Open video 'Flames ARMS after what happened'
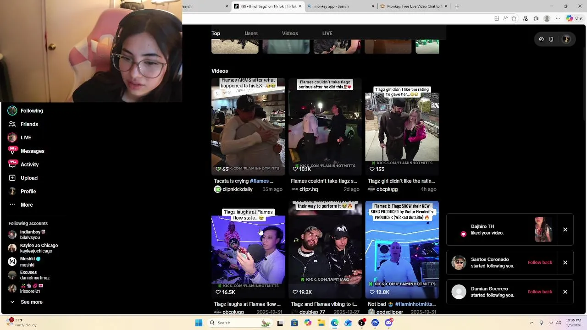This screenshot has width=587, height=330. tap(248, 126)
